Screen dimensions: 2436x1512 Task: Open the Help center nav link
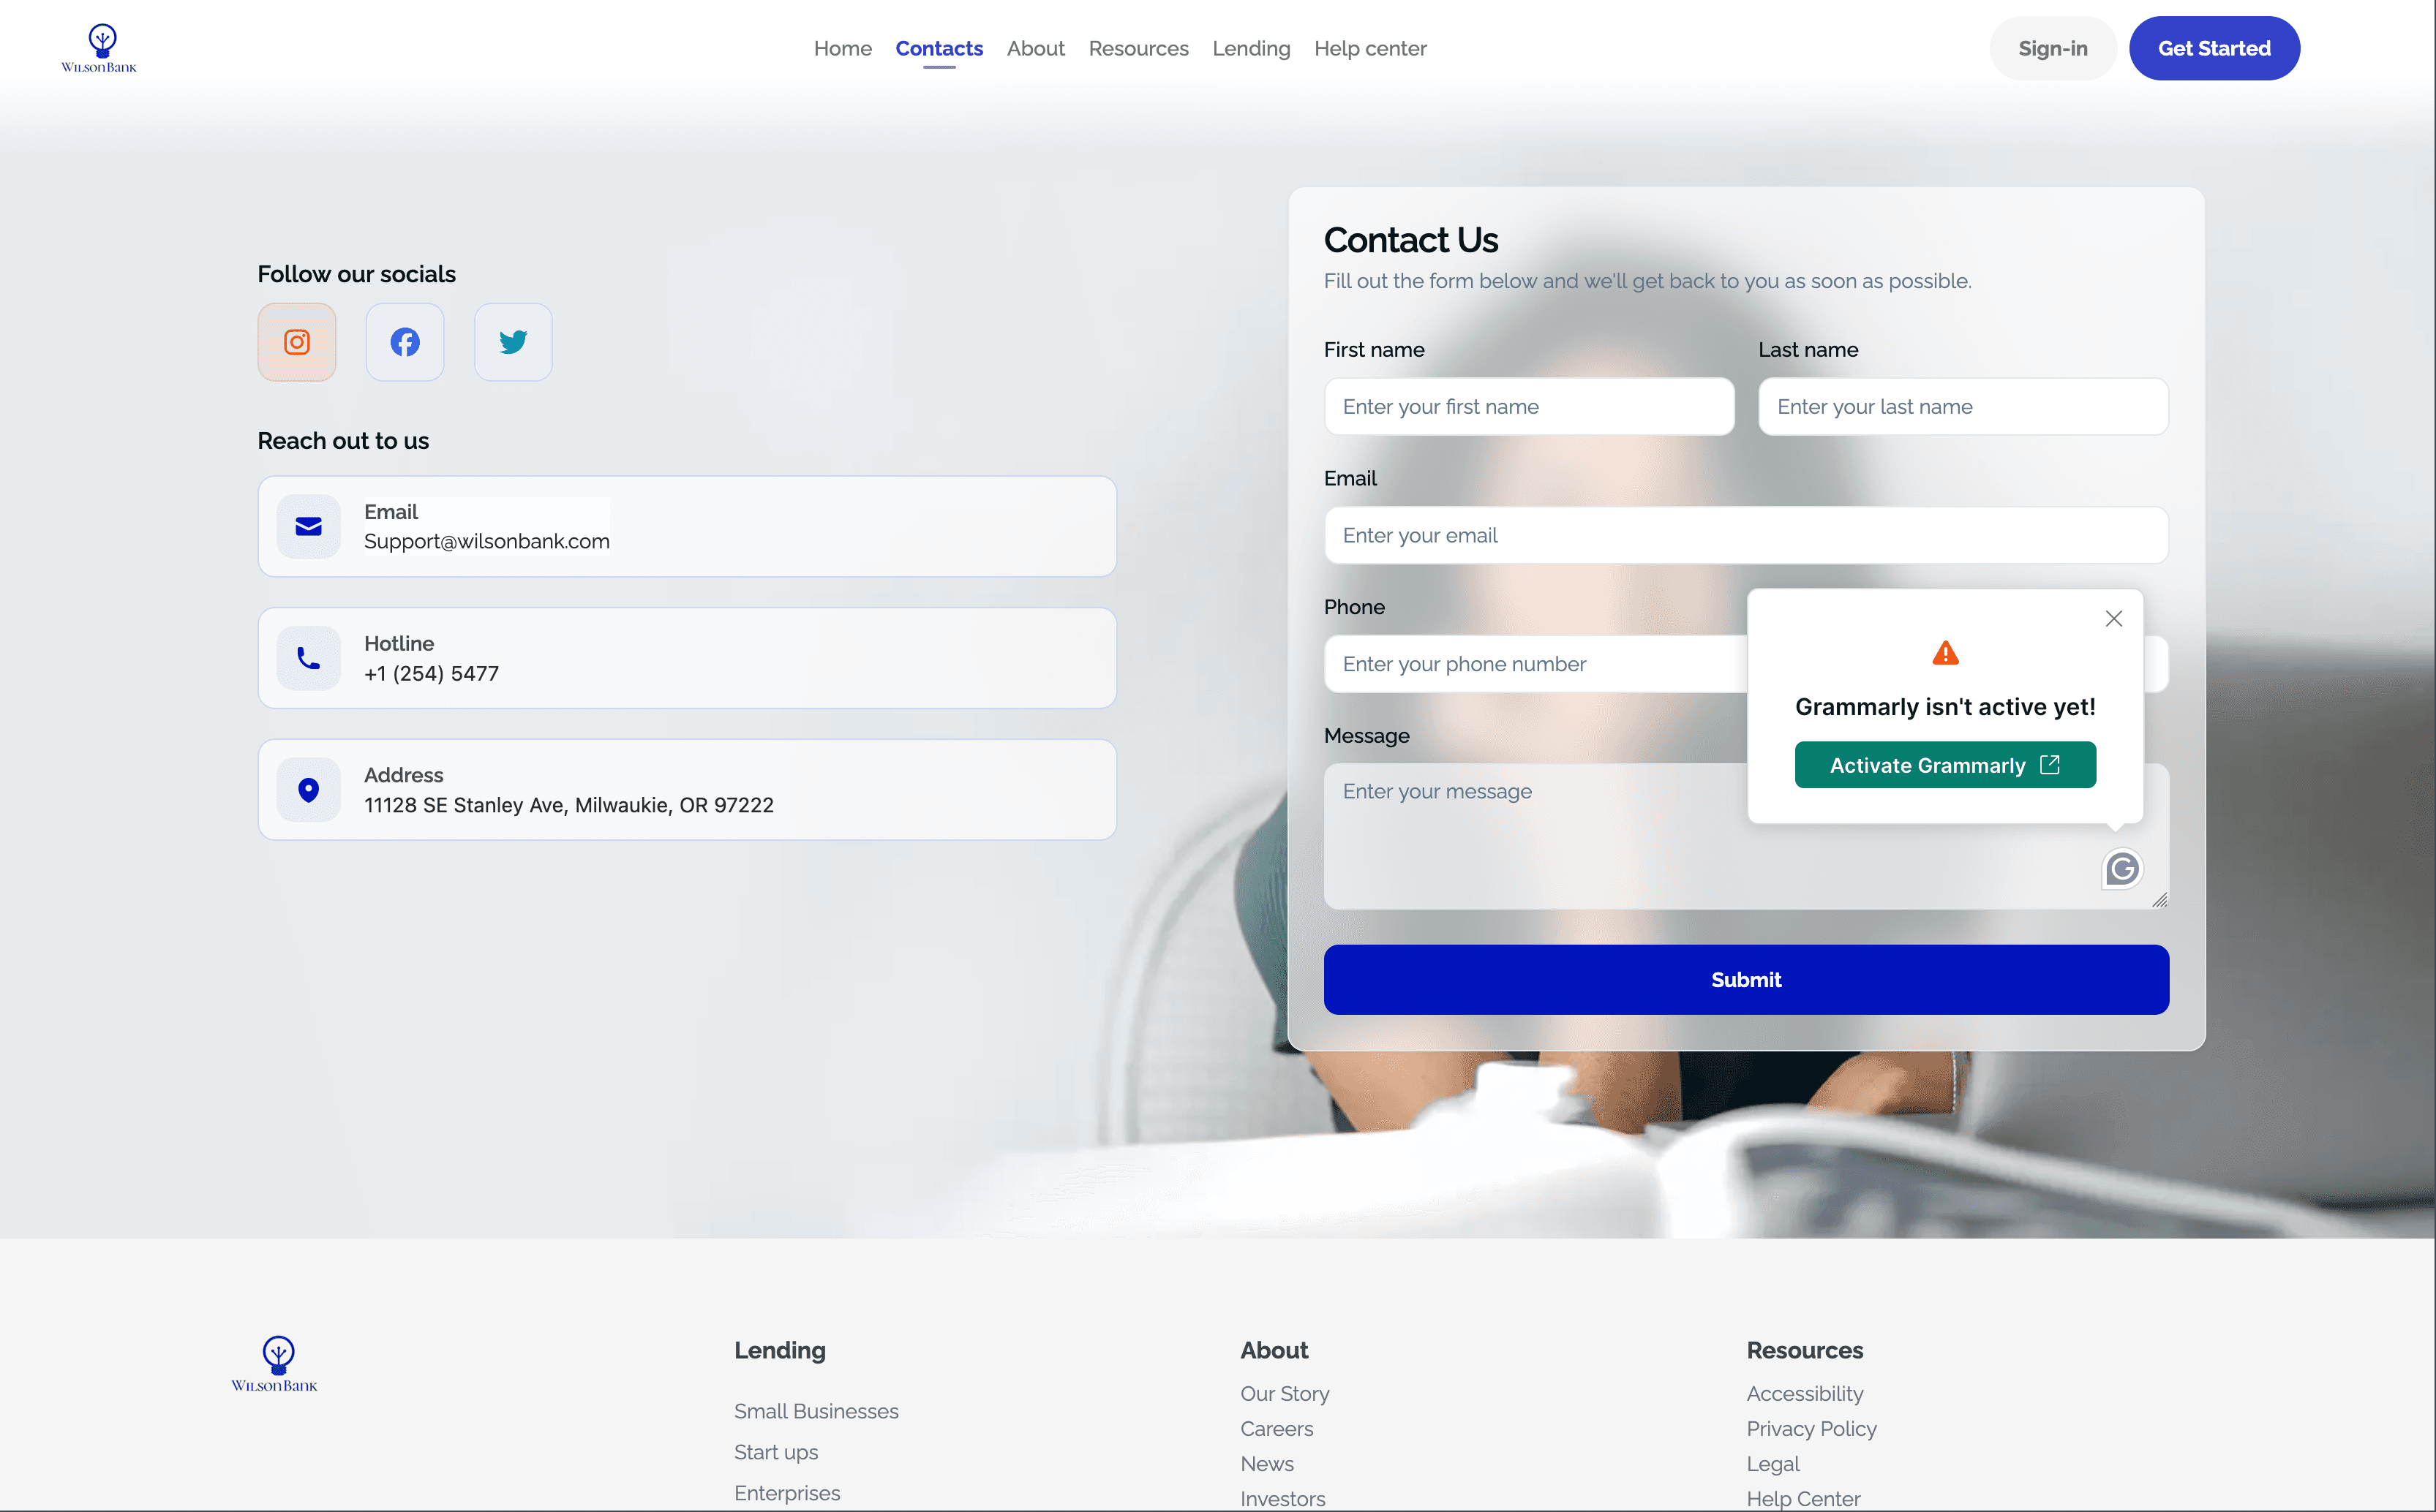(1369, 48)
